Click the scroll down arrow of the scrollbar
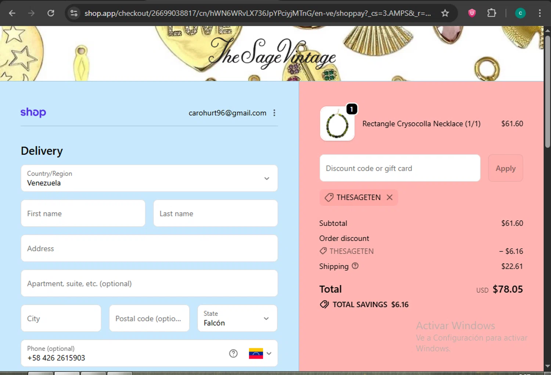 pyautogui.click(x=547, y=366)
